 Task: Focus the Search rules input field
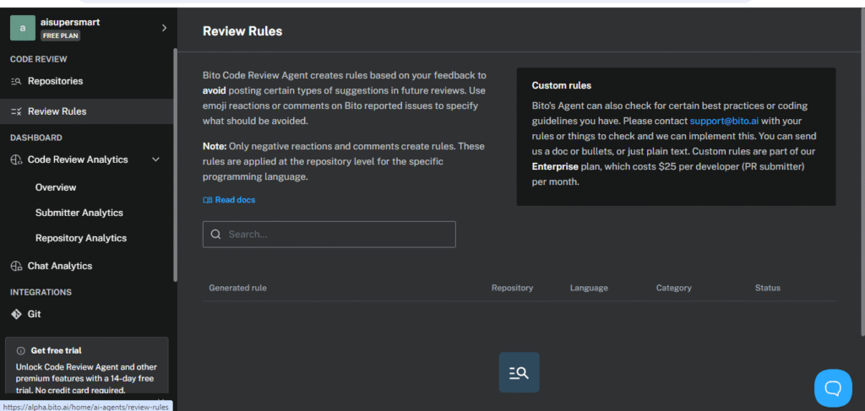click(x=329, y=234)
